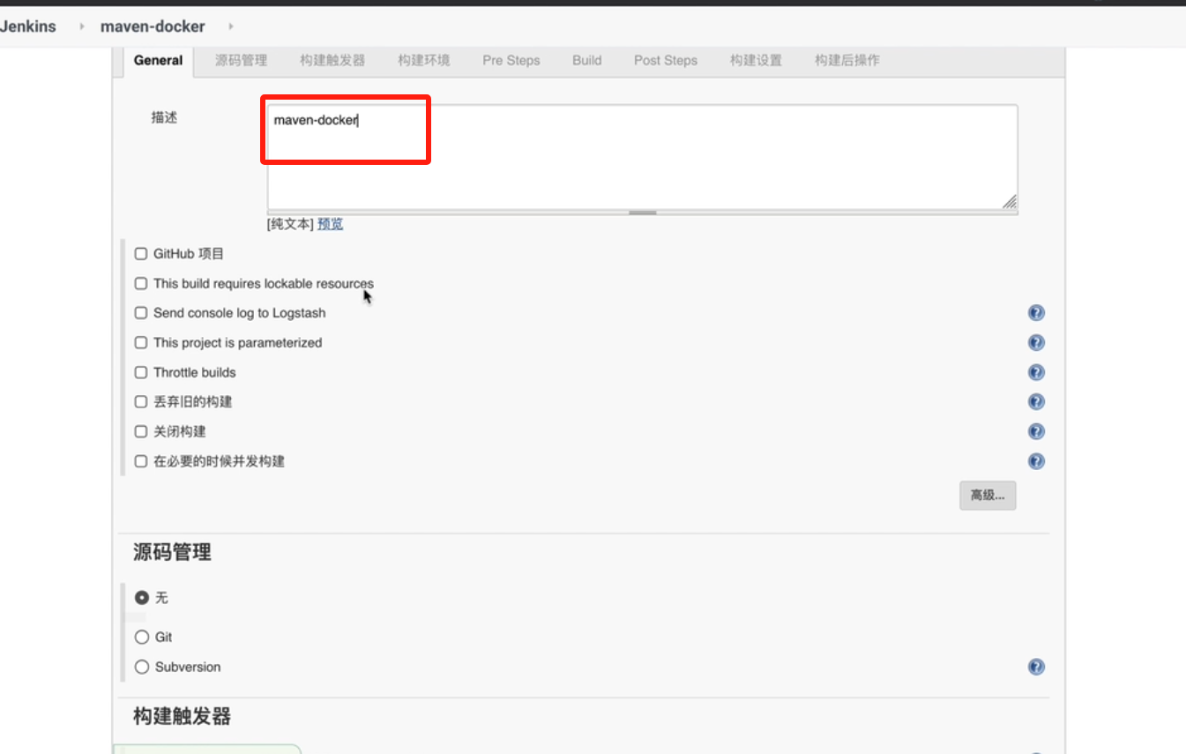Viewport: 1186px width, 754px height.
Task: Click help icon next to 丢弃旧的构建
Action: (1036, 402)
